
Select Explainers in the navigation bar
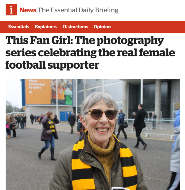click(x=46, y=27)
